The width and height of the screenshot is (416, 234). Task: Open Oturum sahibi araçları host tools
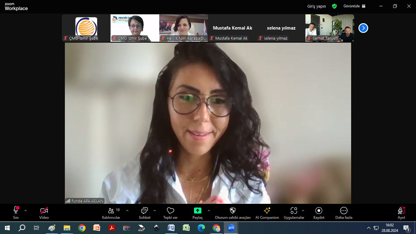(233, 211)
